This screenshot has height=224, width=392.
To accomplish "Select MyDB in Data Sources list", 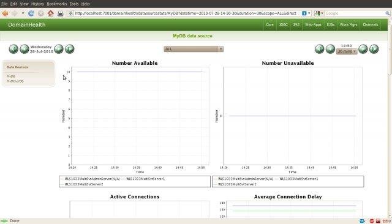I will pos(11,76).
